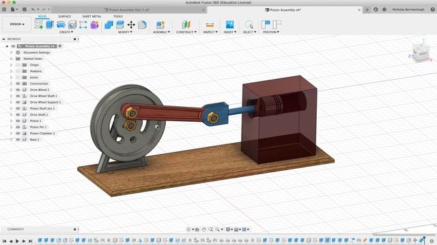The width and height of the screenshot is (437, 245).
Task: Open the MODIFY dropdown menu
Action: tap(125, 32)
